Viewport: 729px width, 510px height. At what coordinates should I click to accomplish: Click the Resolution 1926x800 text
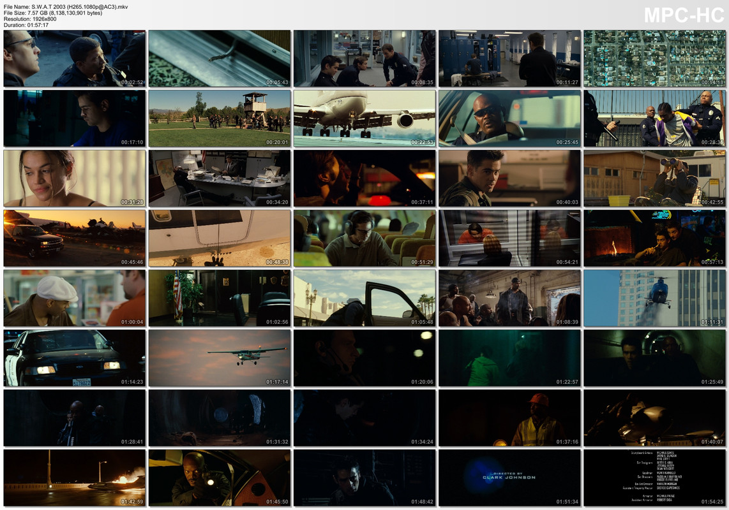[x=30, y=19]
